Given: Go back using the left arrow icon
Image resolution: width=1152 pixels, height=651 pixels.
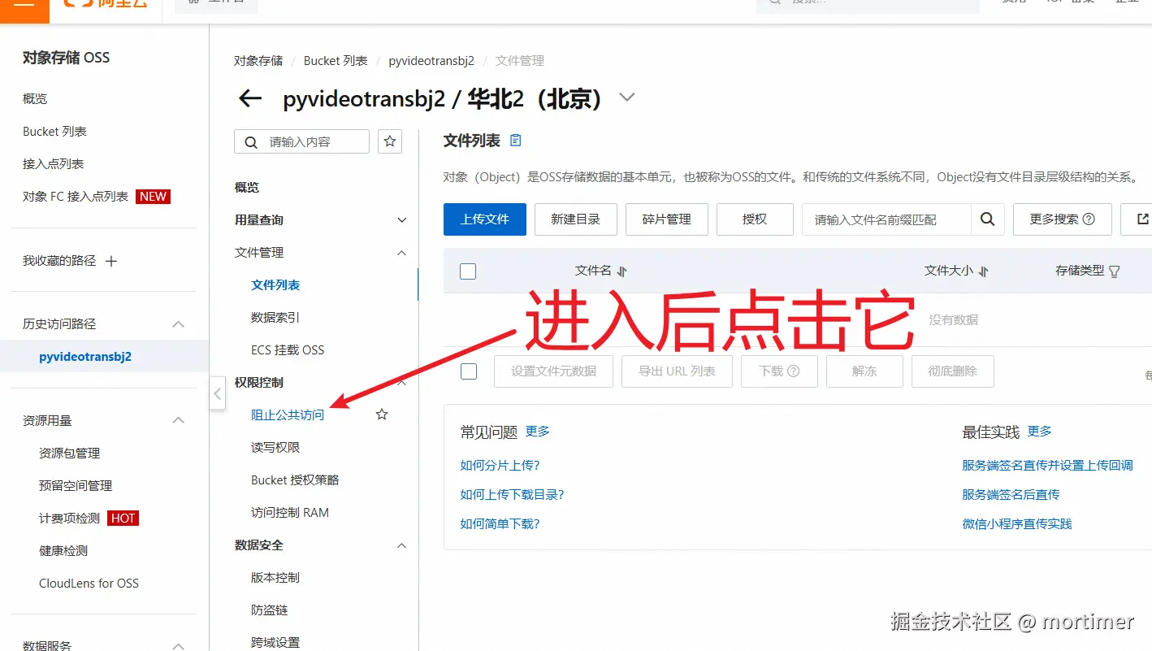Looking at the screenshot, I should coord(250,98).
